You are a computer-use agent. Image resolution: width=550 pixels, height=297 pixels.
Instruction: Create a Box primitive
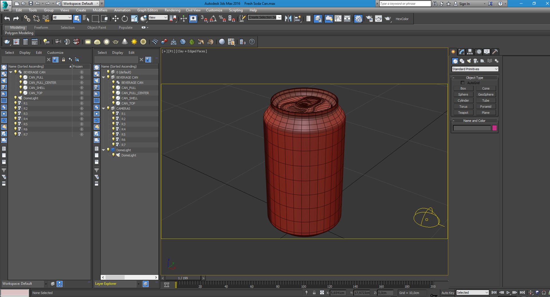click(463, 88)
